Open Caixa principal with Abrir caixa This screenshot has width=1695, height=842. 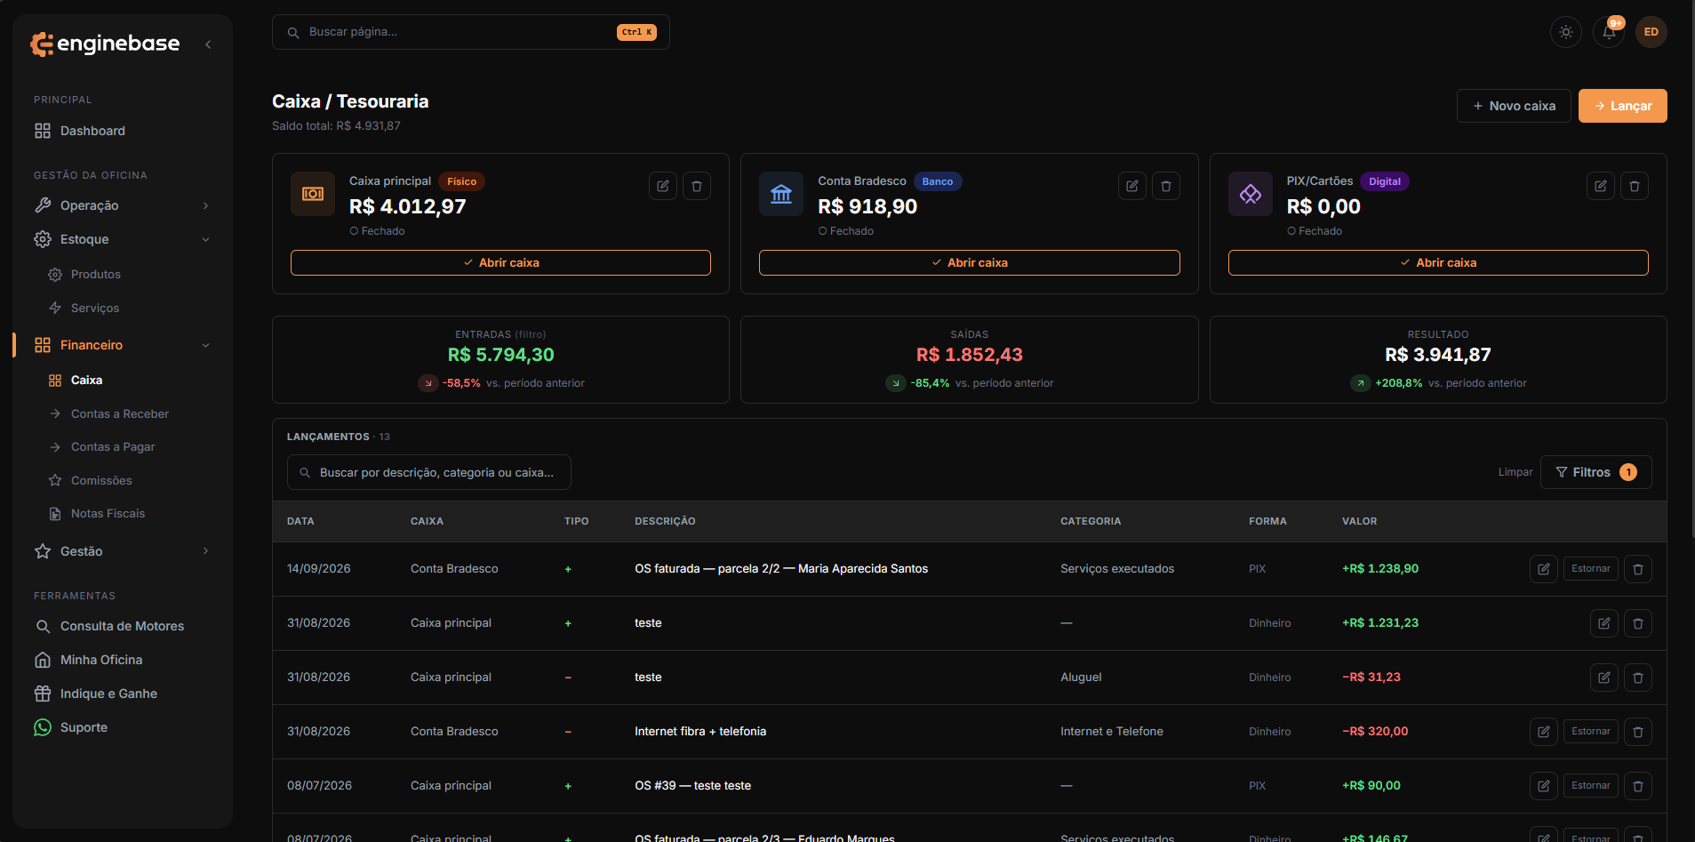coord(500,262)
